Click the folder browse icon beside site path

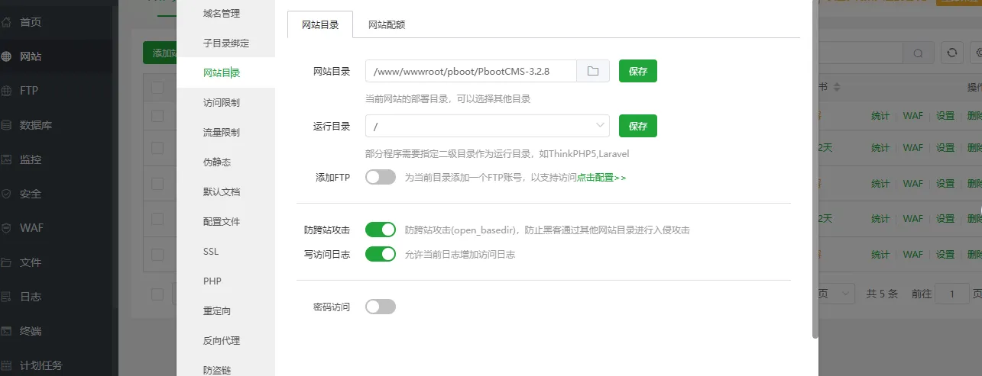click(x=592, y=71)
